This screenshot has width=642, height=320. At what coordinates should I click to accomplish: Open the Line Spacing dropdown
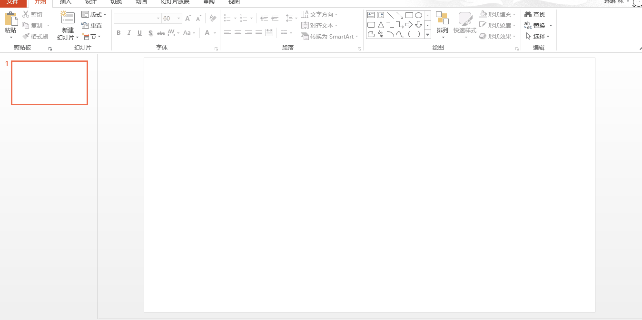(291, 19)
